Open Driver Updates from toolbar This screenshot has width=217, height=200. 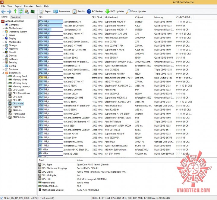point(136,11)
